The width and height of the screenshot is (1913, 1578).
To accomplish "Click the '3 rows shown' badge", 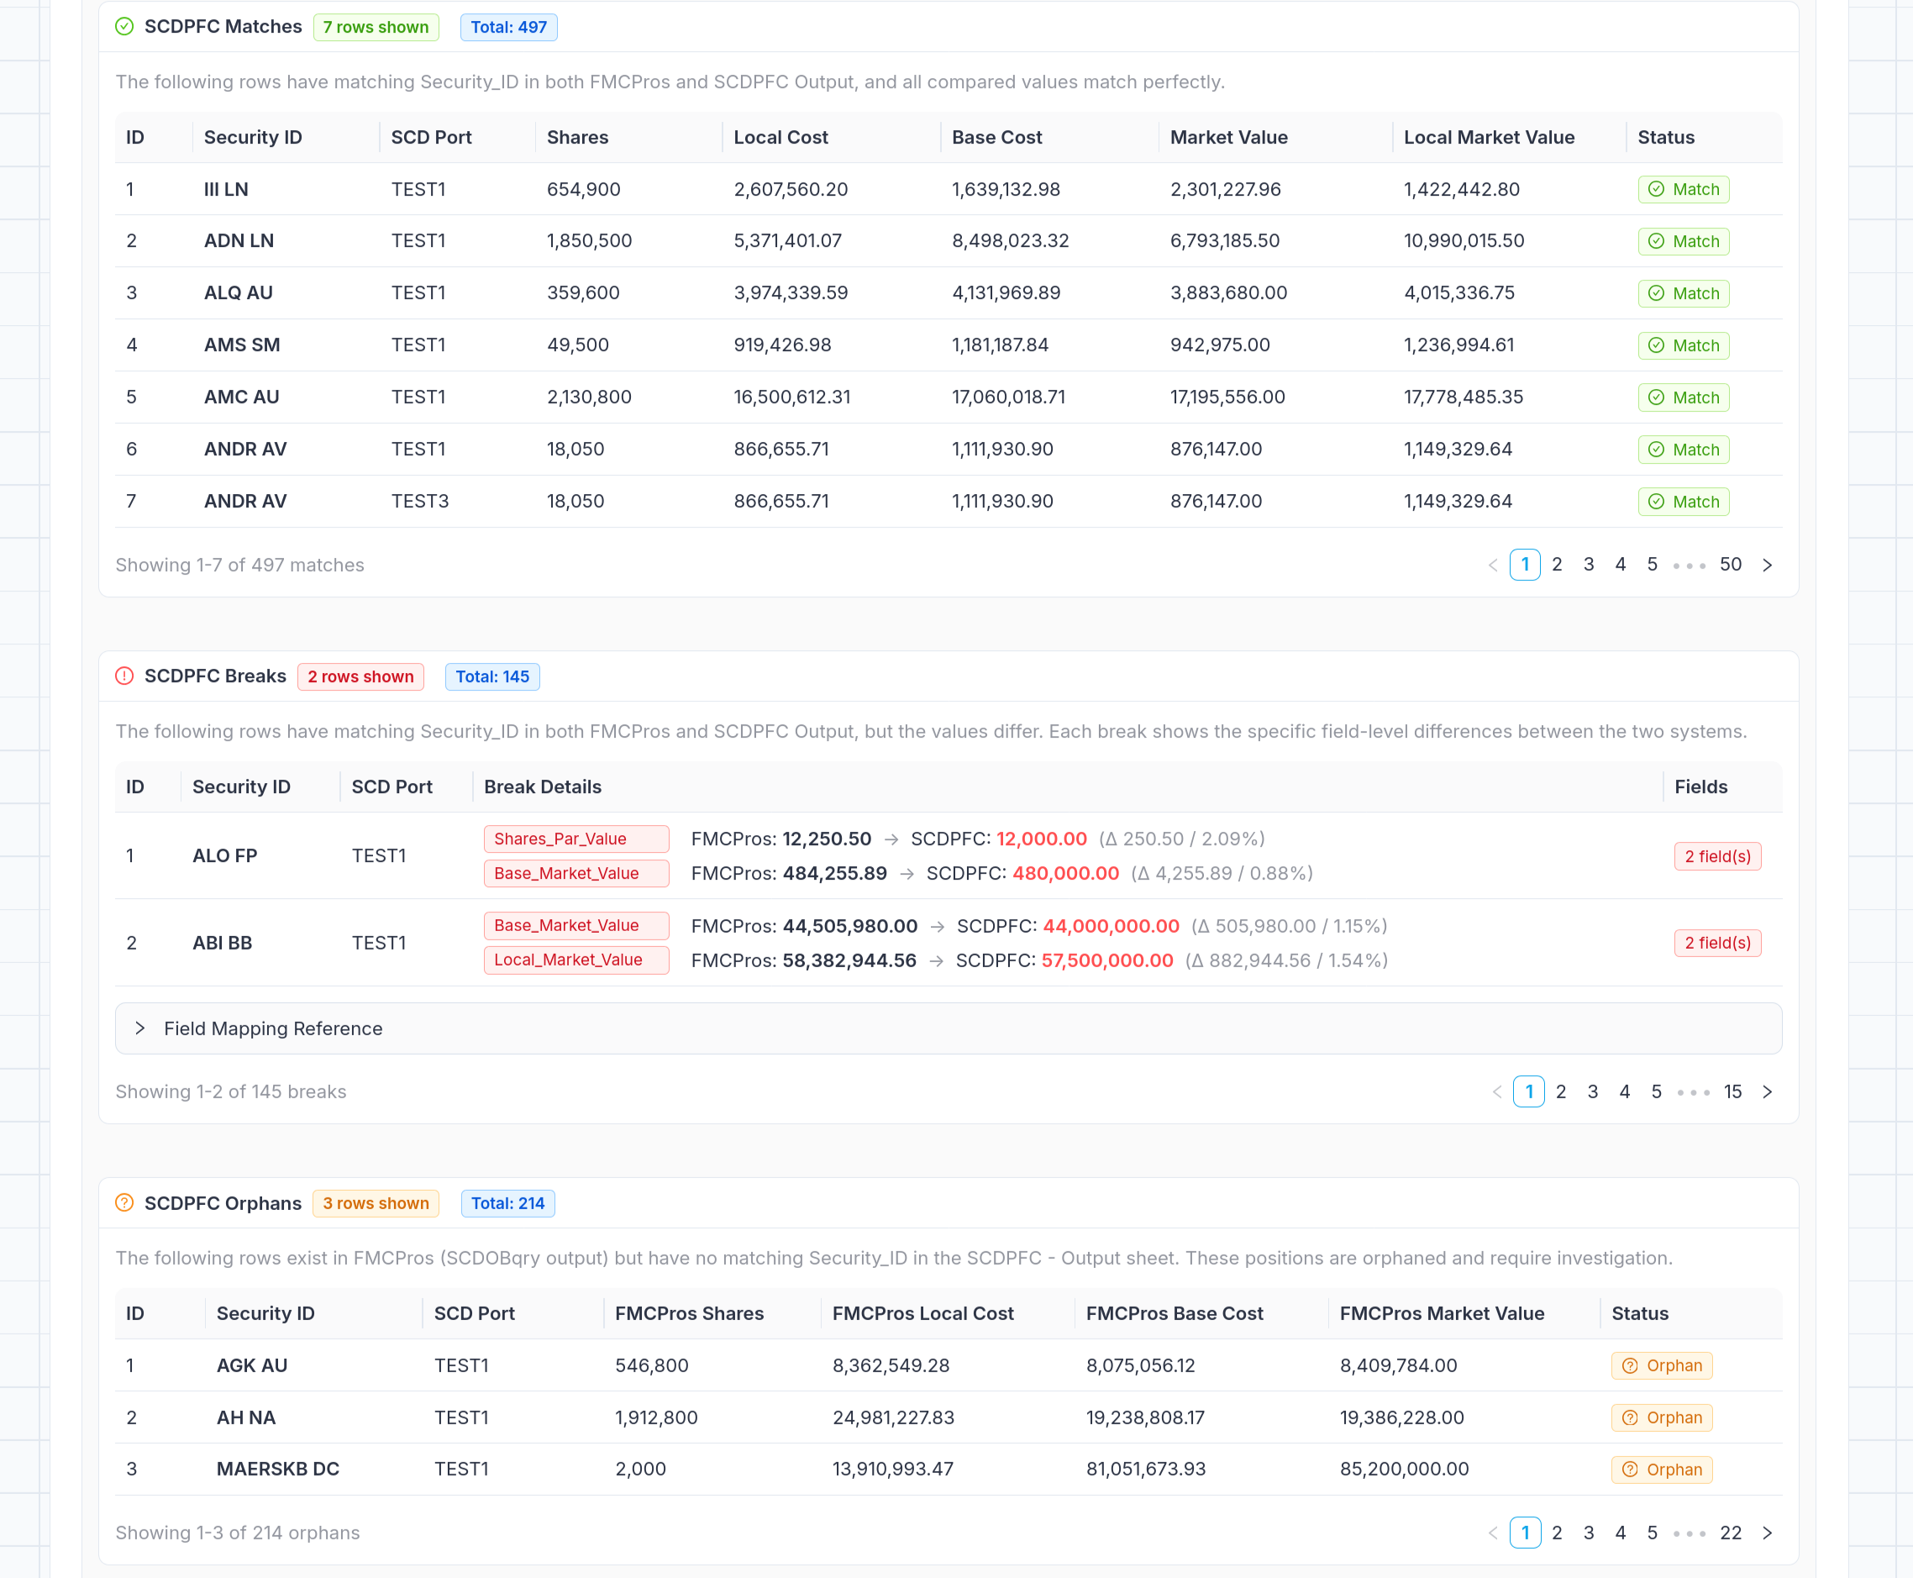I will (376, 1202).
